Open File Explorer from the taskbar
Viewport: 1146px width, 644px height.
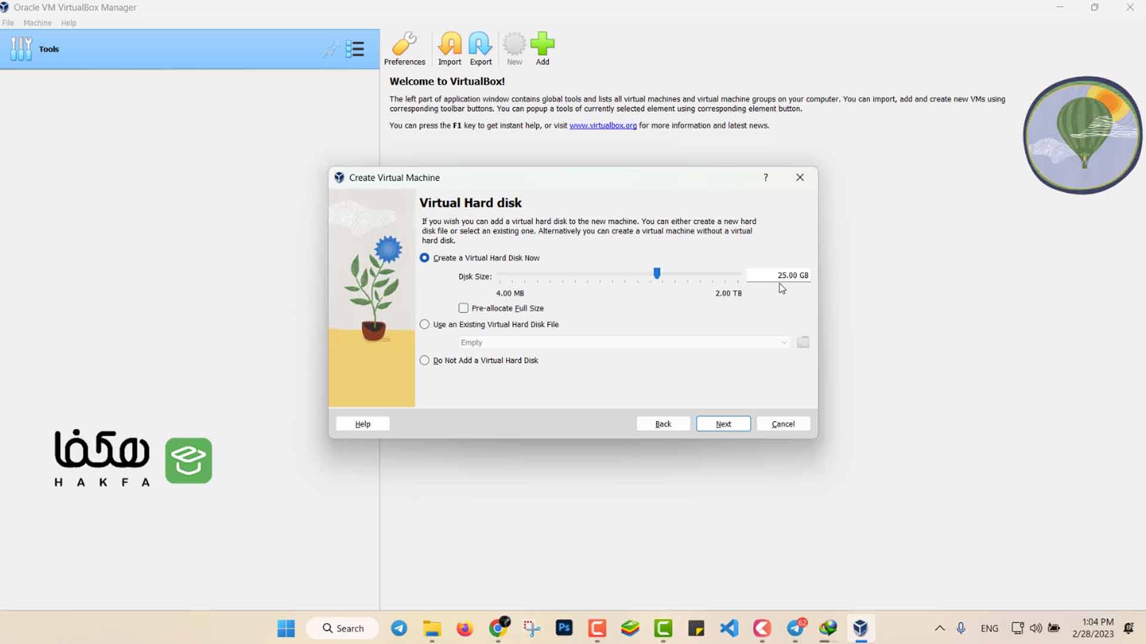point(432,628)
